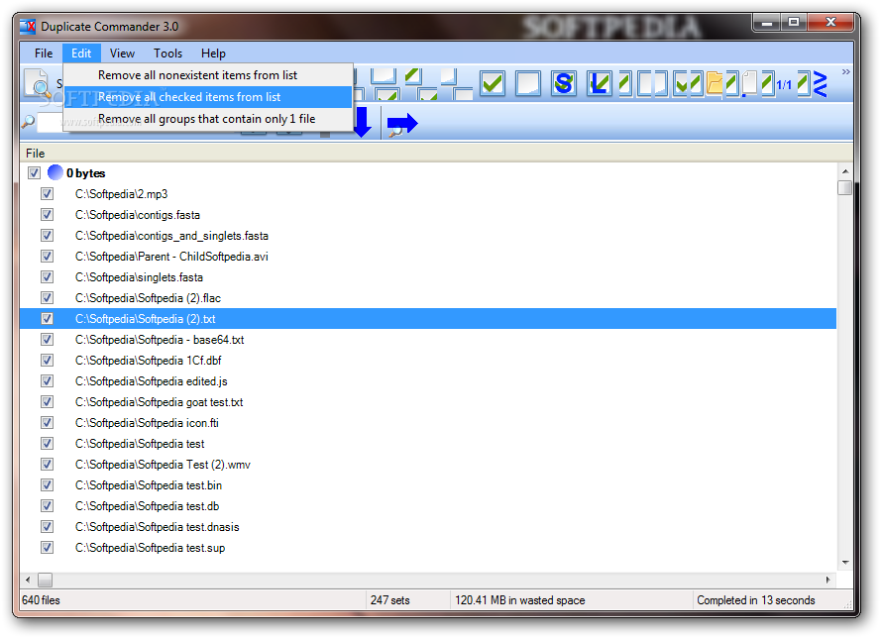Uncheck the Softpedia test.sup checkbox
Image resolution: width=881 pixels, height=638 pixels.
47,547
